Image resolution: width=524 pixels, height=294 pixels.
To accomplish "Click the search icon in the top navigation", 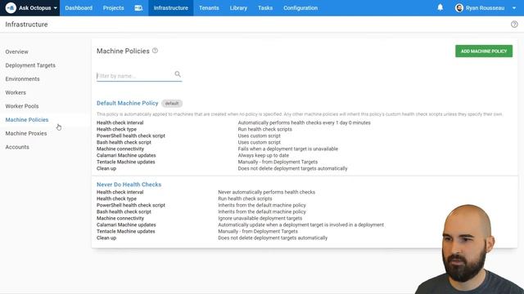I will [x=138, y=7].
